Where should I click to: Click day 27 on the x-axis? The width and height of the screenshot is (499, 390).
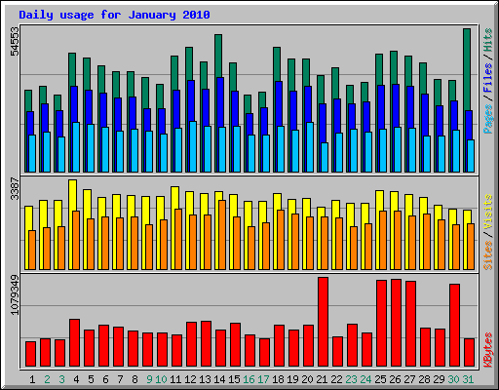[x=409, y=379]
